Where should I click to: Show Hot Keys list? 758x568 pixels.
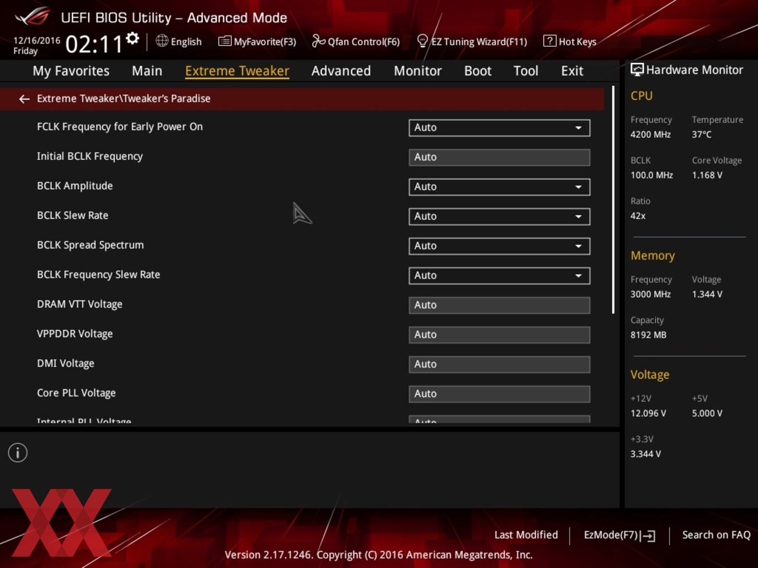[570, 41]
